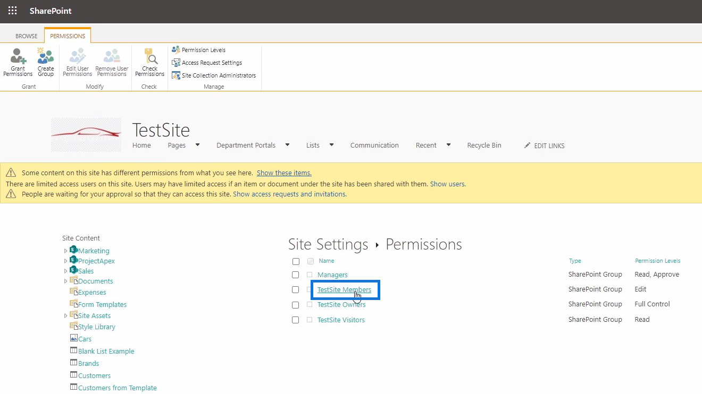The height and width of the screenshot is (394, 702).
Task: Expand the Site Assets tree node
Action: coord(66,315)
